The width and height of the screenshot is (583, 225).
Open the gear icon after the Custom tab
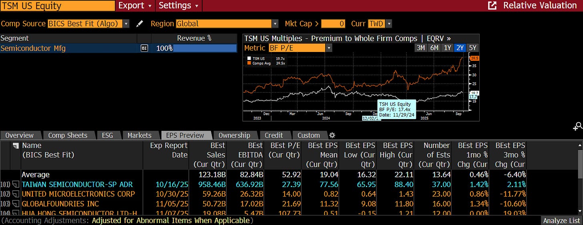(x=332, y=135)
